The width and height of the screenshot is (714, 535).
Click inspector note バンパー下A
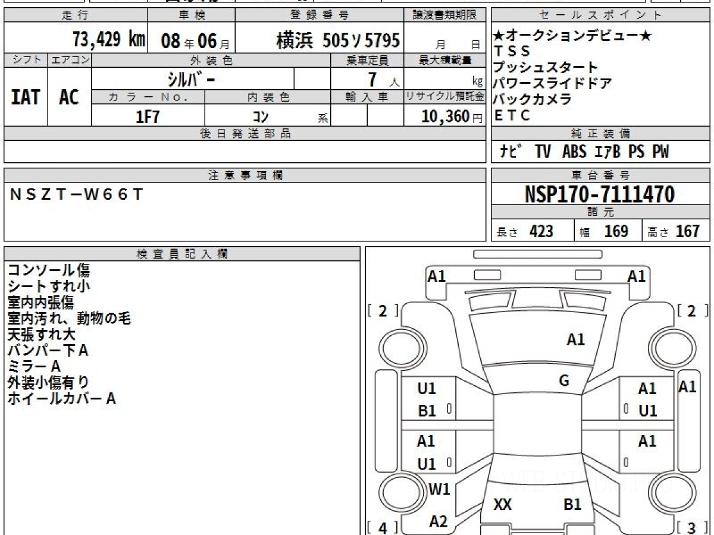point(48,351)
